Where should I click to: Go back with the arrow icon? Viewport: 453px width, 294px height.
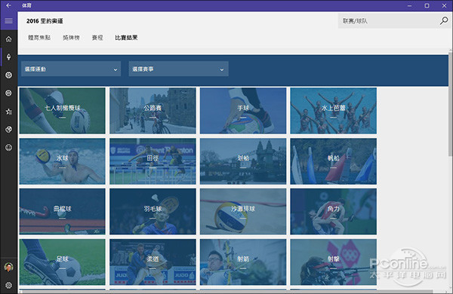point(8,5)
